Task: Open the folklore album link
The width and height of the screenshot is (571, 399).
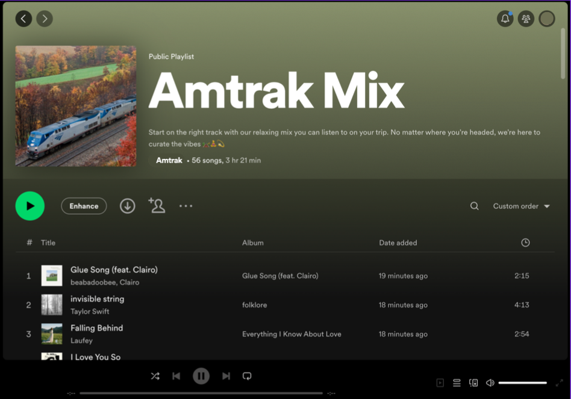Action: 255,305
